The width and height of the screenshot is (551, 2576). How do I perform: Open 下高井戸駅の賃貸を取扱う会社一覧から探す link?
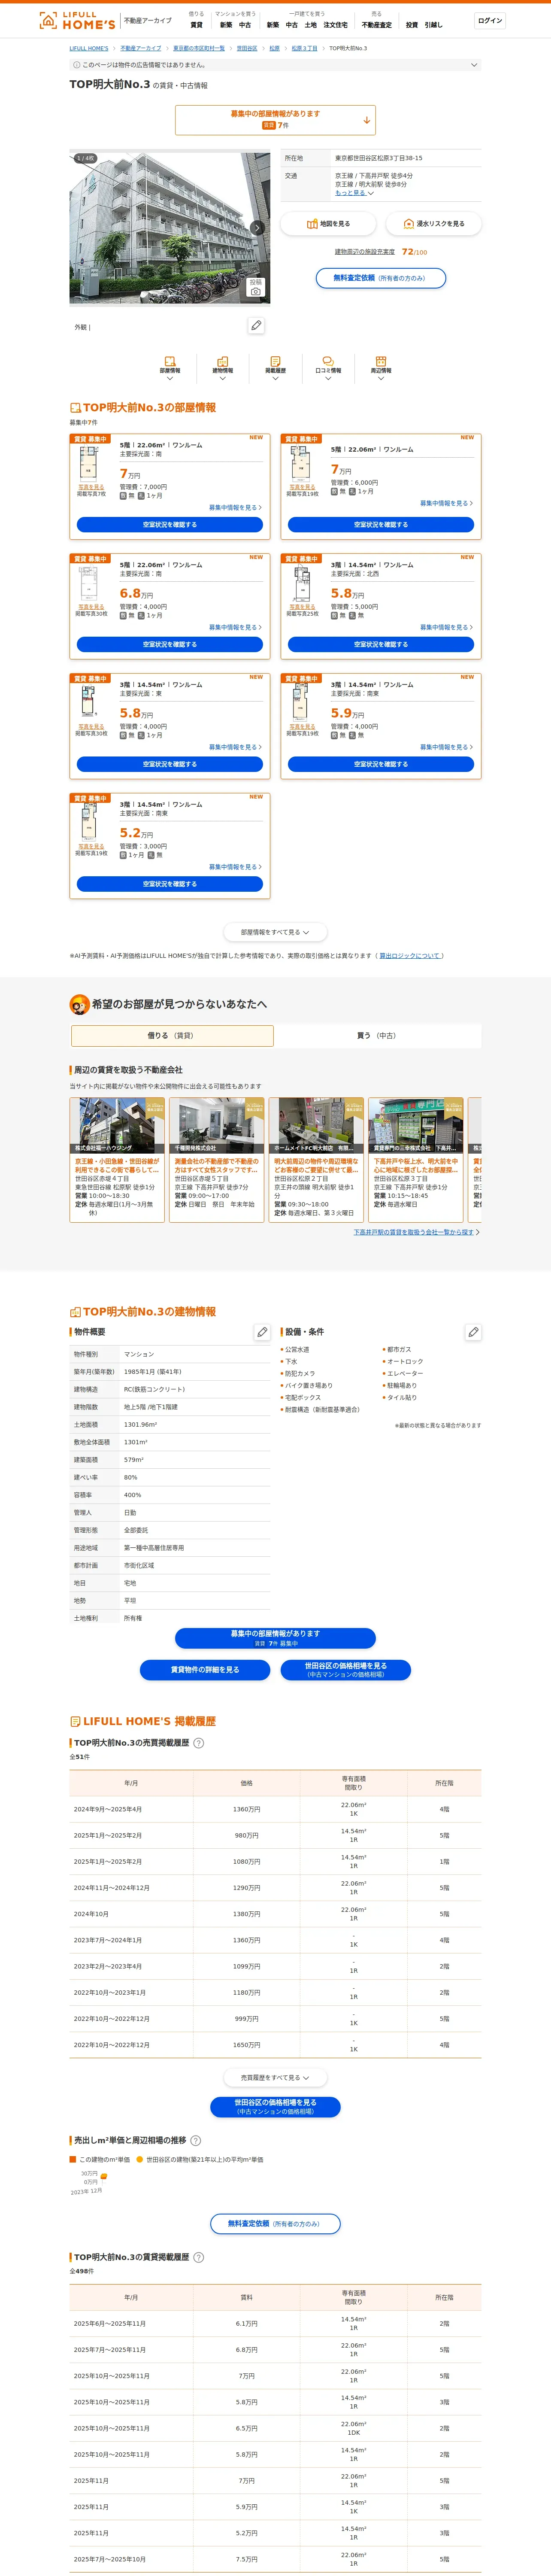(413, 1232)
